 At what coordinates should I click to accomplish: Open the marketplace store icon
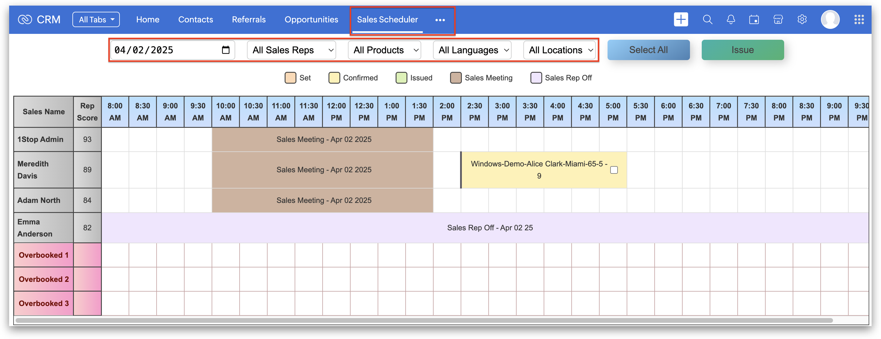pos(778,19)
